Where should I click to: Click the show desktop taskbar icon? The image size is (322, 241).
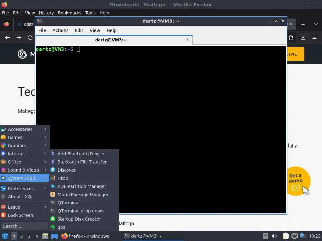(x=54, y=236)
